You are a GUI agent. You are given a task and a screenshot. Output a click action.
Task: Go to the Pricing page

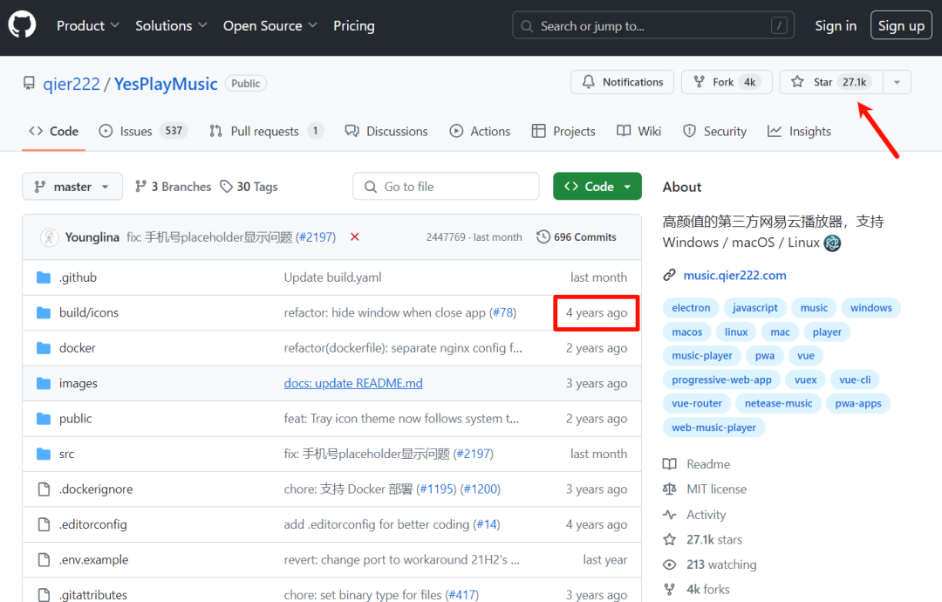tap(354, 26)
